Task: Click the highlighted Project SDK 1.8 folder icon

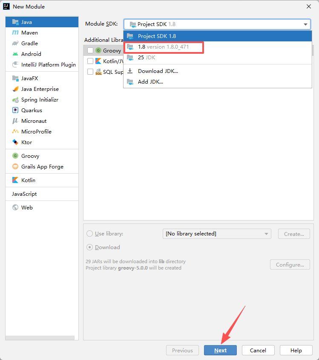Action: click(130, 36)
